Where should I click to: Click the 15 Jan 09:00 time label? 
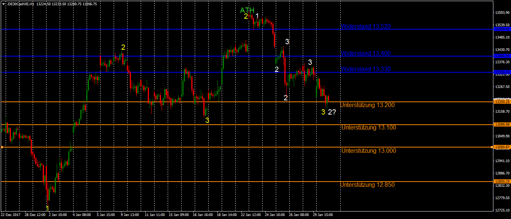179,215
